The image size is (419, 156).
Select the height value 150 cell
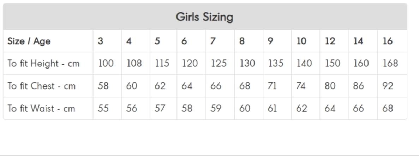333,64
